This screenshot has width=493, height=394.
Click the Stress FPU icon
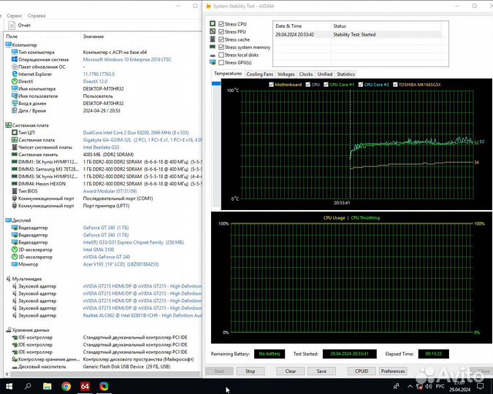click(x=213, y=31)
